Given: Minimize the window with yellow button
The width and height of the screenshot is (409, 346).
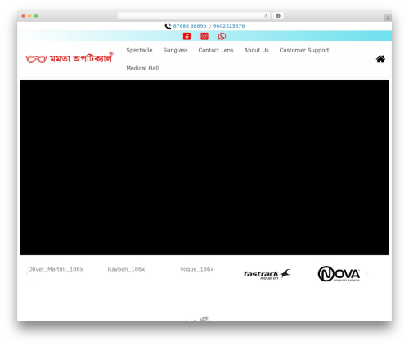Looking at the screenshot, I should coord(29,16).
